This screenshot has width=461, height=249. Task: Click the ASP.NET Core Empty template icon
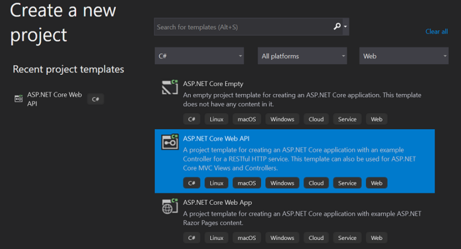170,87
